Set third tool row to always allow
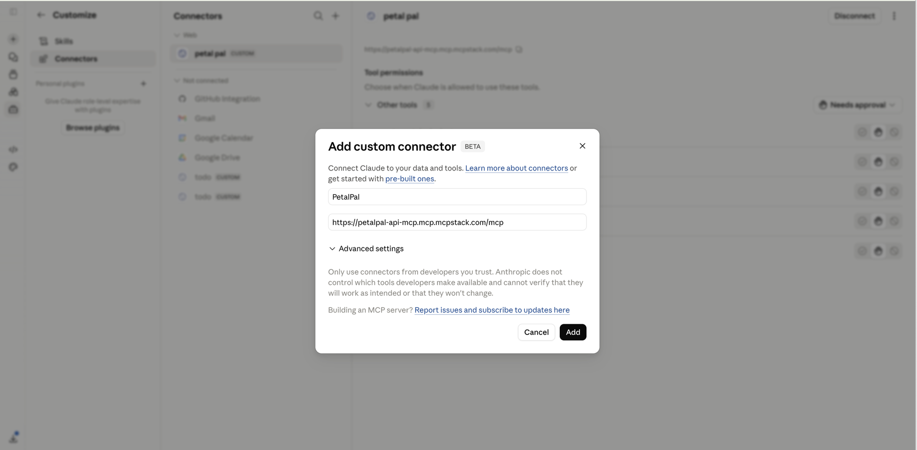 coord(862,191)
